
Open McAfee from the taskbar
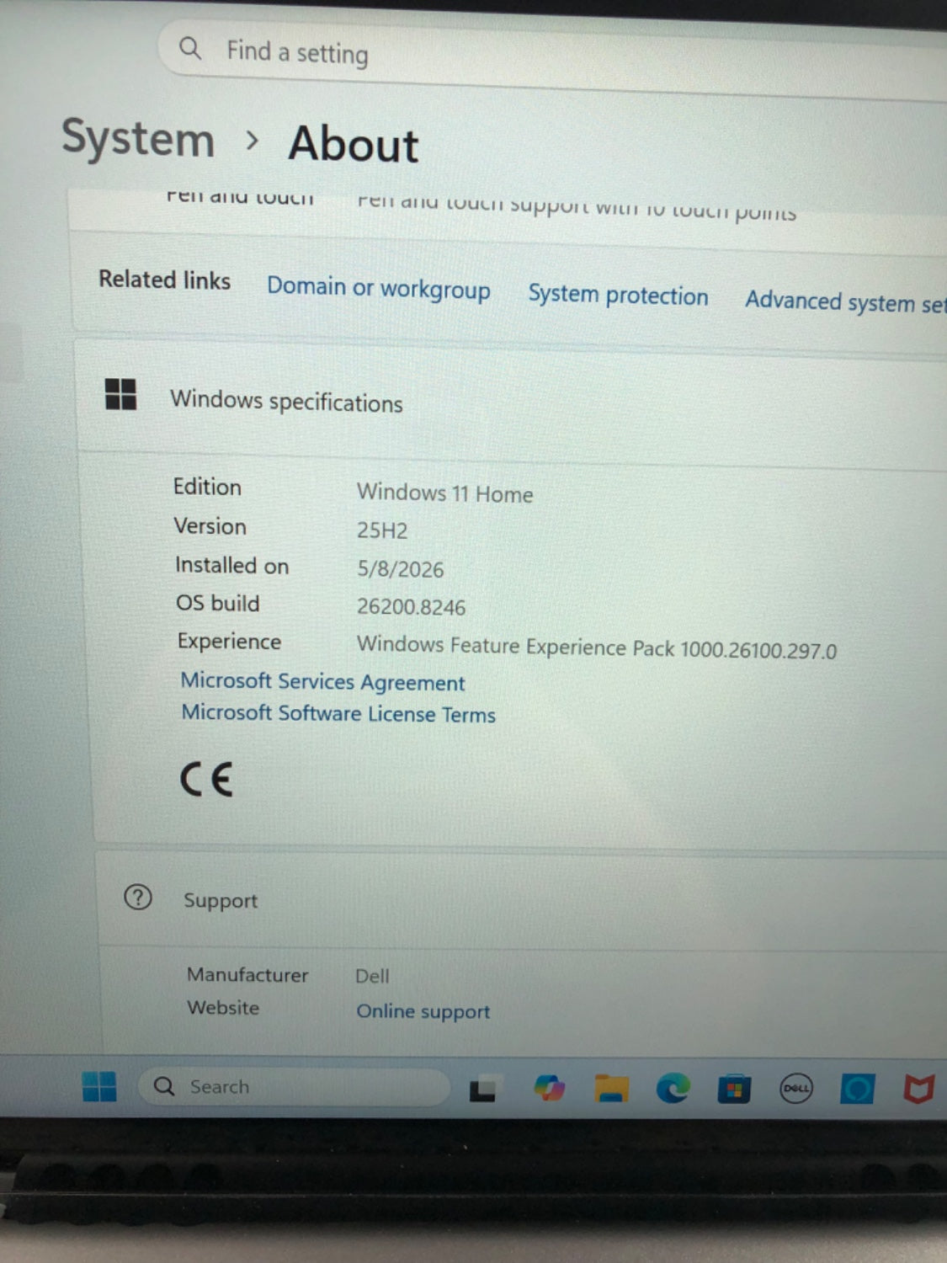coord(919,1089)
